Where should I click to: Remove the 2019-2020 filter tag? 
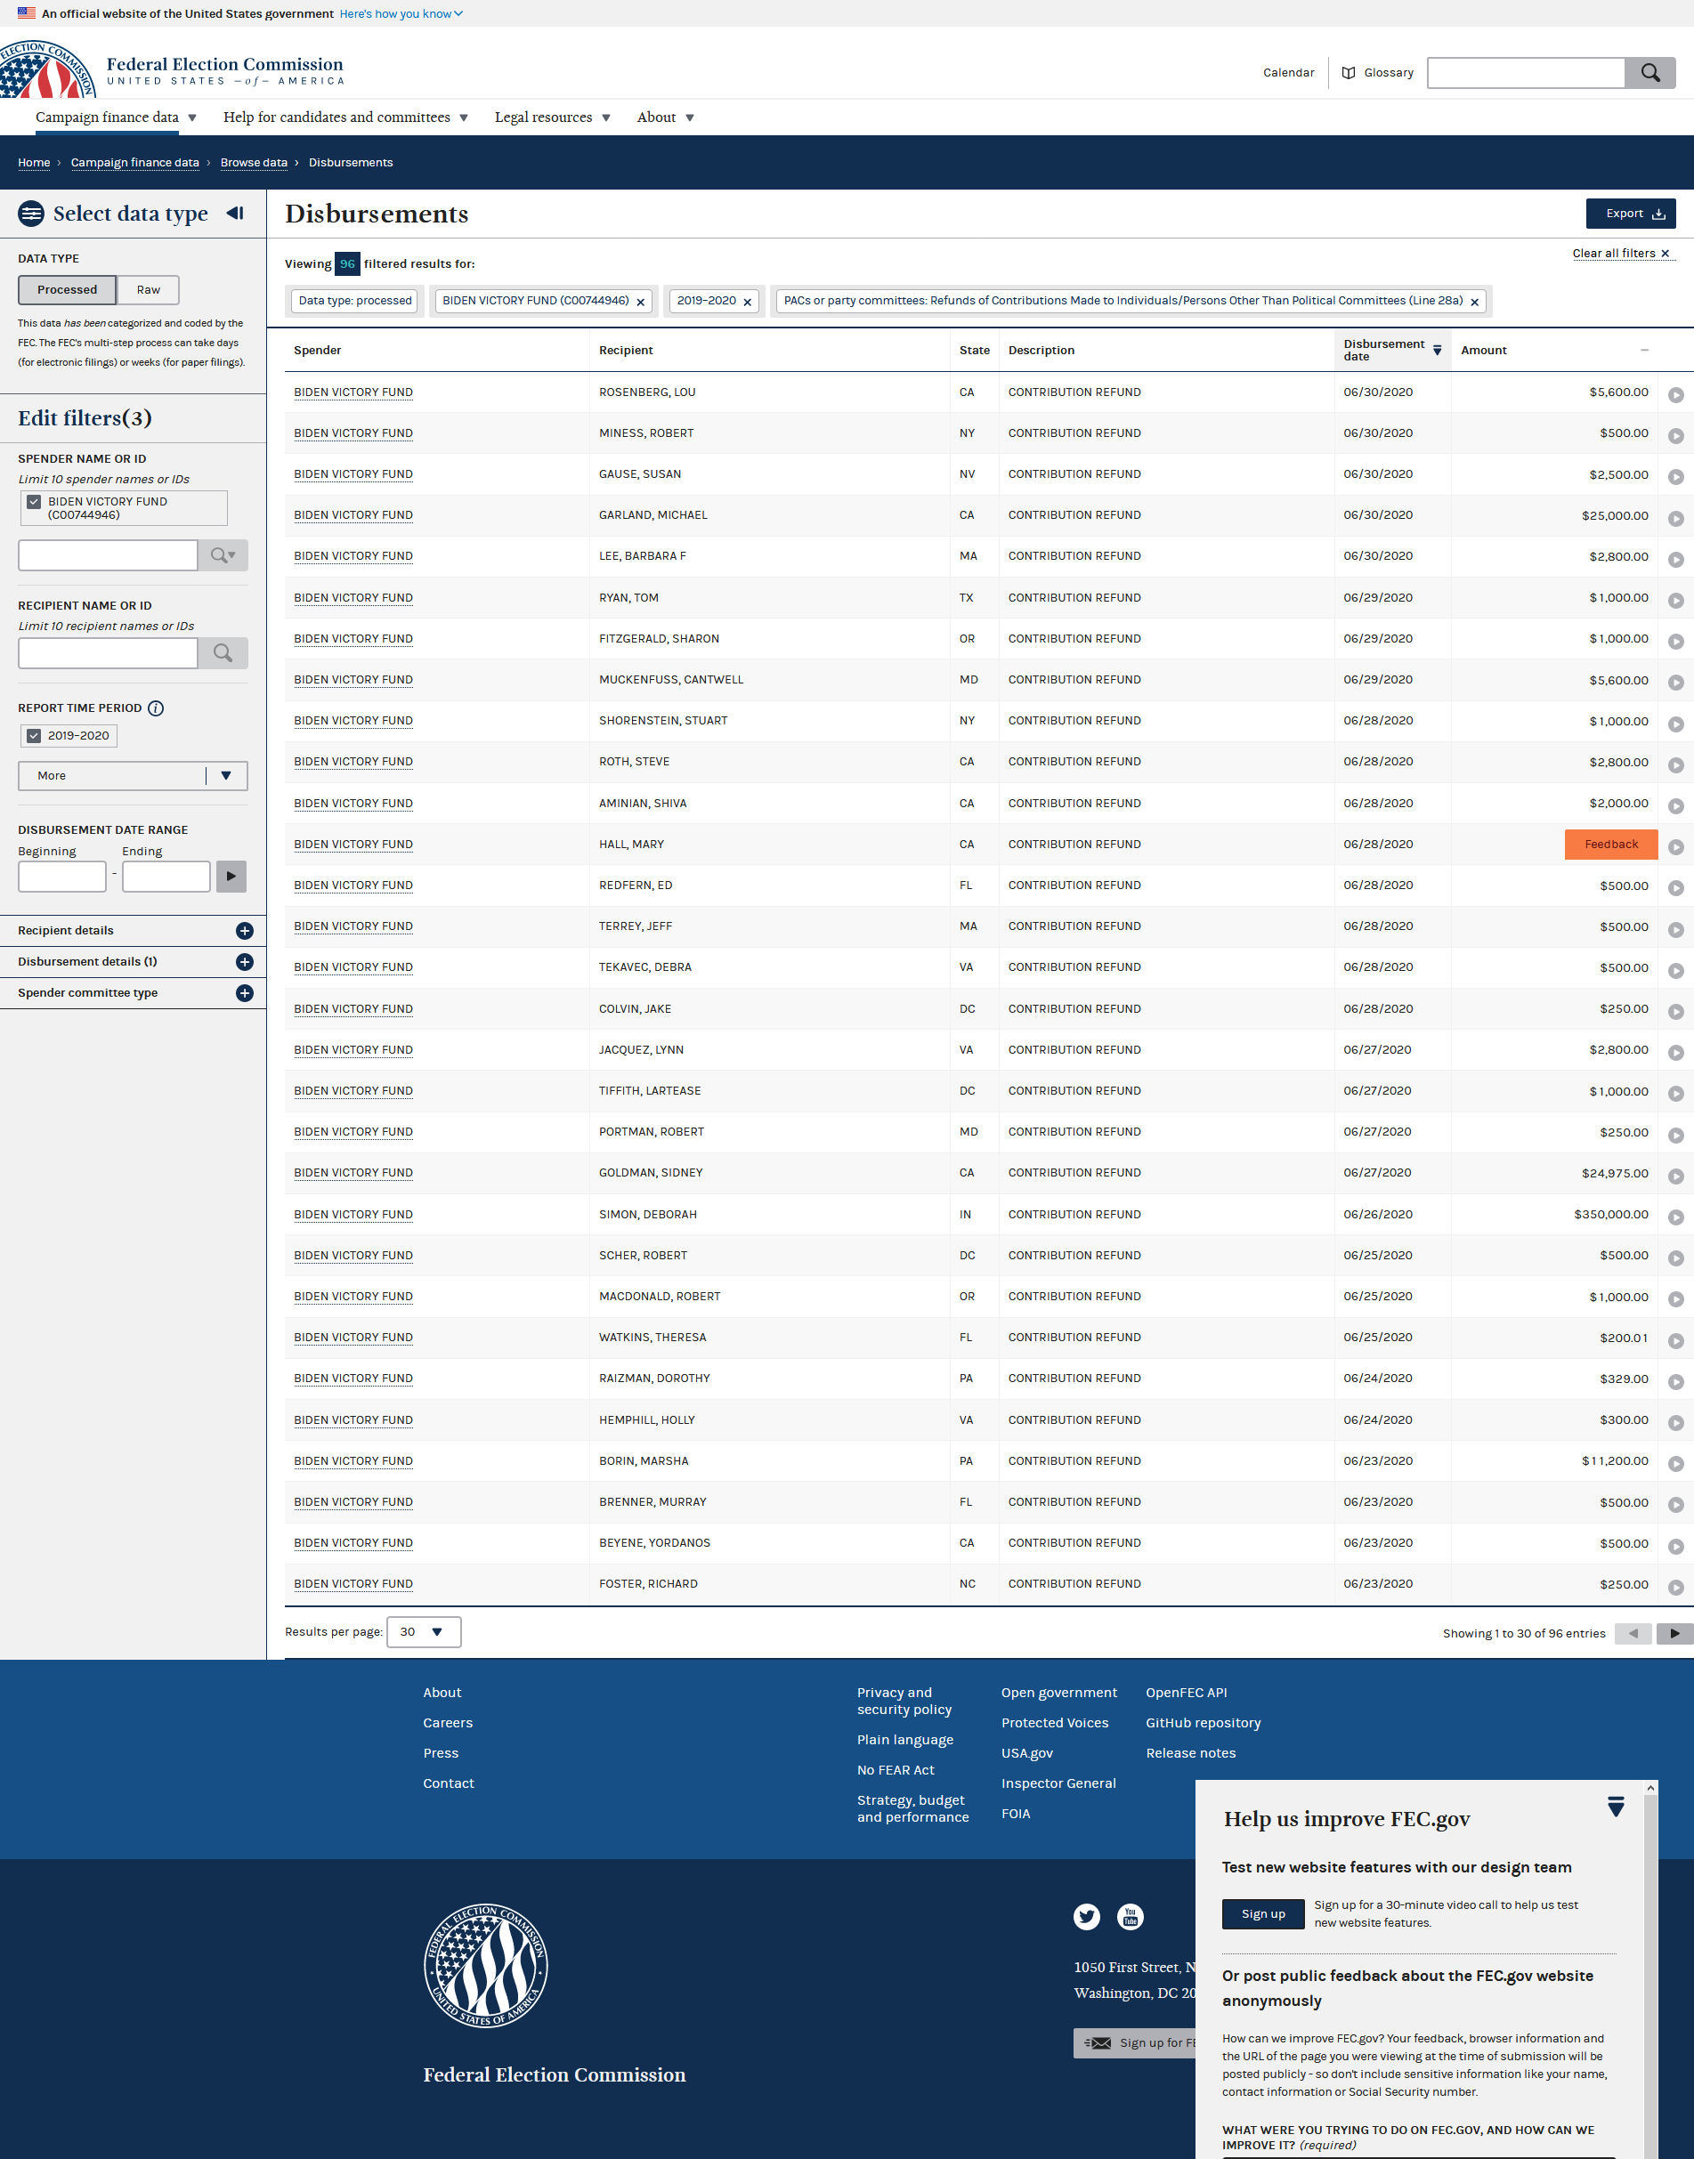(748, 302)
